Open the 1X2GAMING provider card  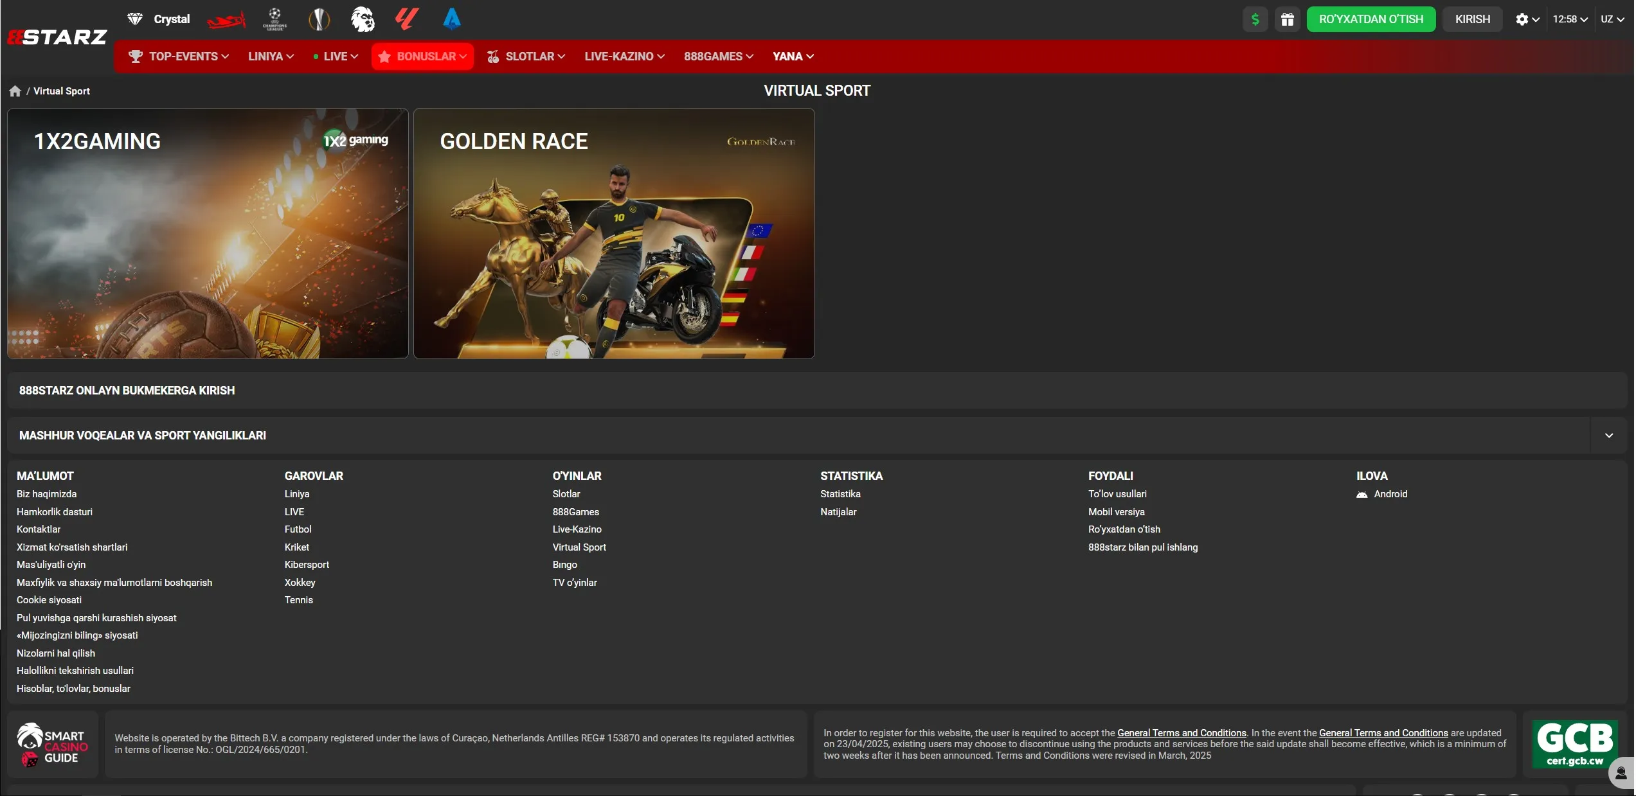[x=208, y=233]
